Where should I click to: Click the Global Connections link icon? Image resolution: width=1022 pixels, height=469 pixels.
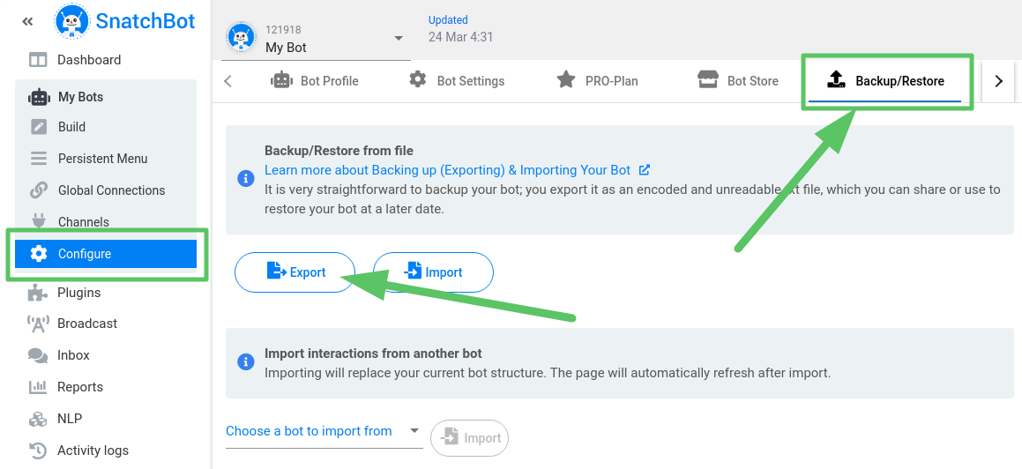pos(39,190)
